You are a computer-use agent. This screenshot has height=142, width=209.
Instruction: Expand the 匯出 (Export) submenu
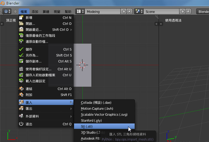pos(46,109)
